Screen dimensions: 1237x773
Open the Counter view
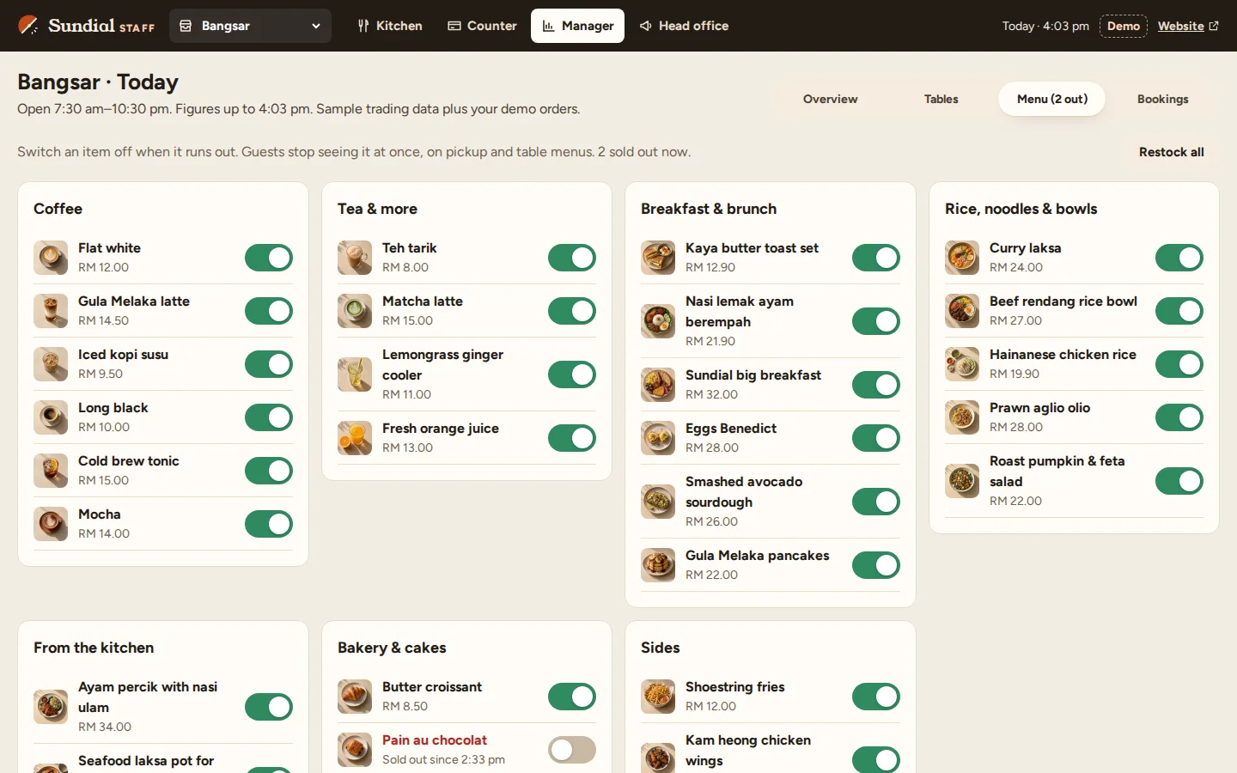tap(482, 26)
